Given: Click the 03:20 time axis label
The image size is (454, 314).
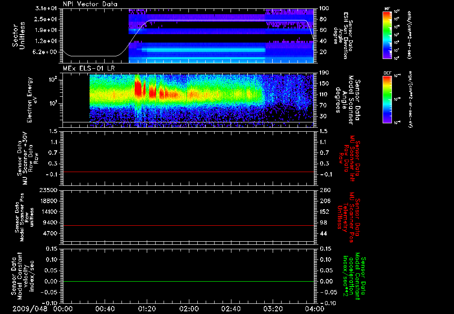Looking at the screenshot, I should pyautogui.click(x=273, y=309).
